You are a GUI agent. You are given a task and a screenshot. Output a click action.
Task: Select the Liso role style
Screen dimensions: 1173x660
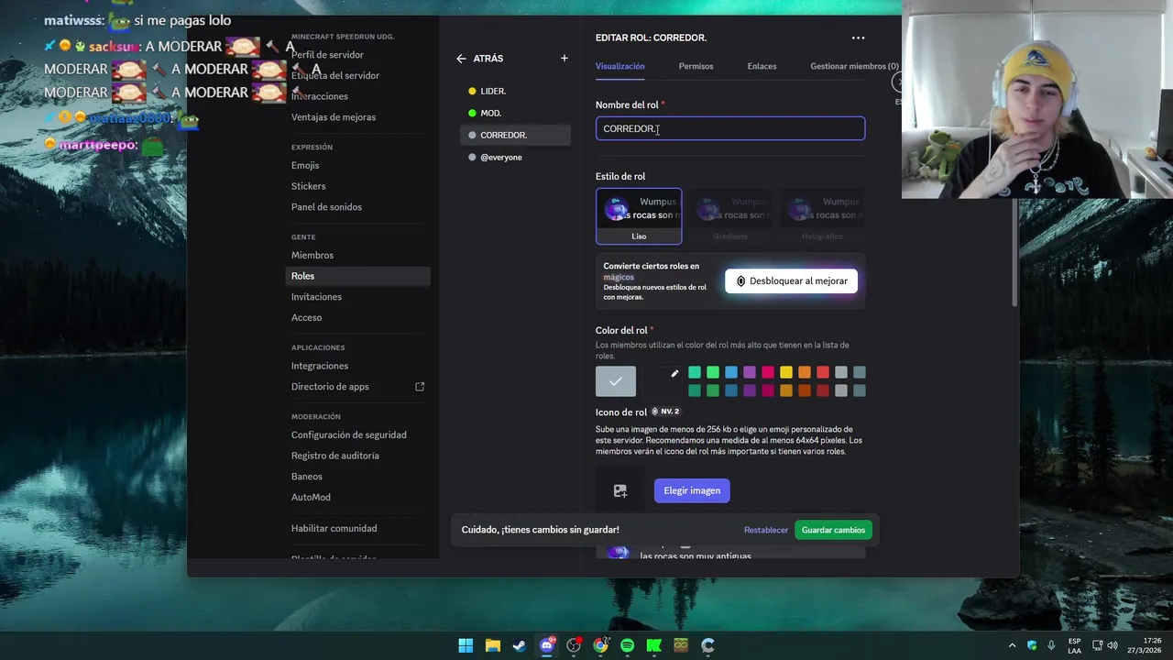639,216
